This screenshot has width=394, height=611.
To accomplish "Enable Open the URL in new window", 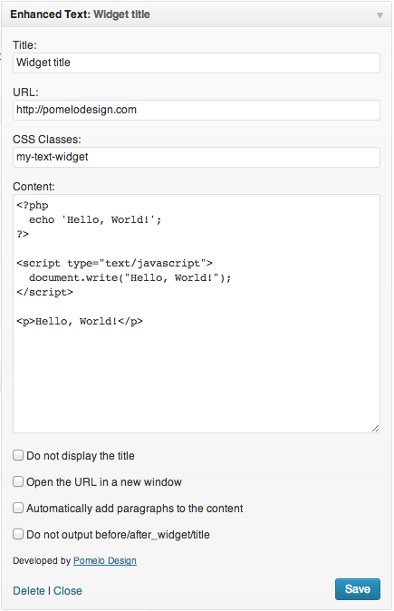I will (18, 481).
